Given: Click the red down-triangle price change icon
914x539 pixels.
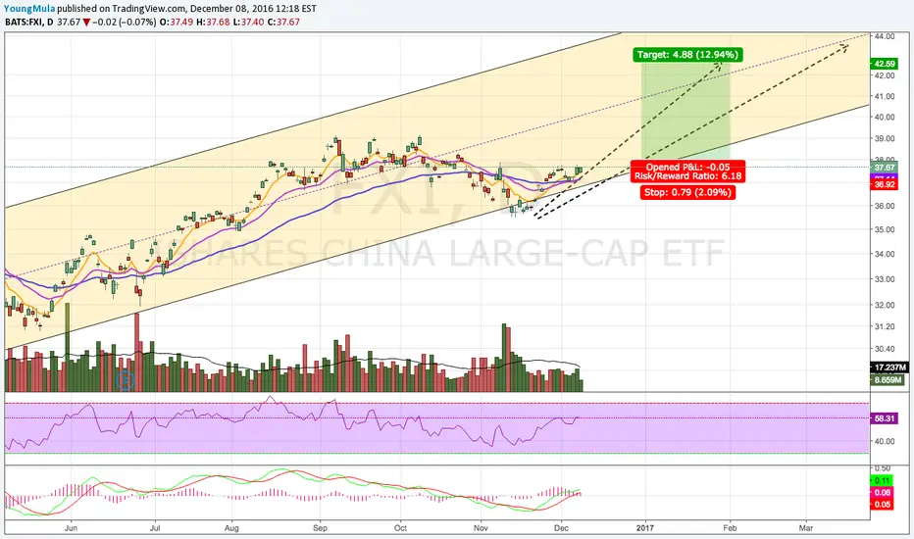Looking at the screenshot, I should pyautogui.click(x=86, y=23).
